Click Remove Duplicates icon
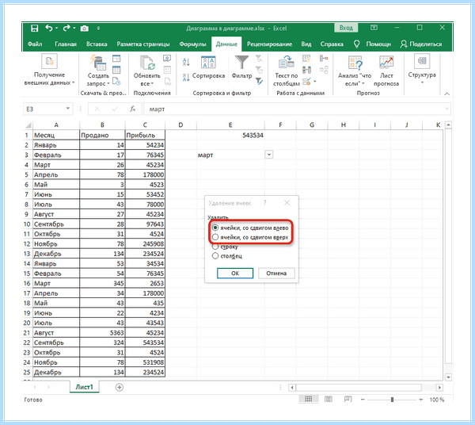This screenshot has width=475, height=425. click(306, 70)
